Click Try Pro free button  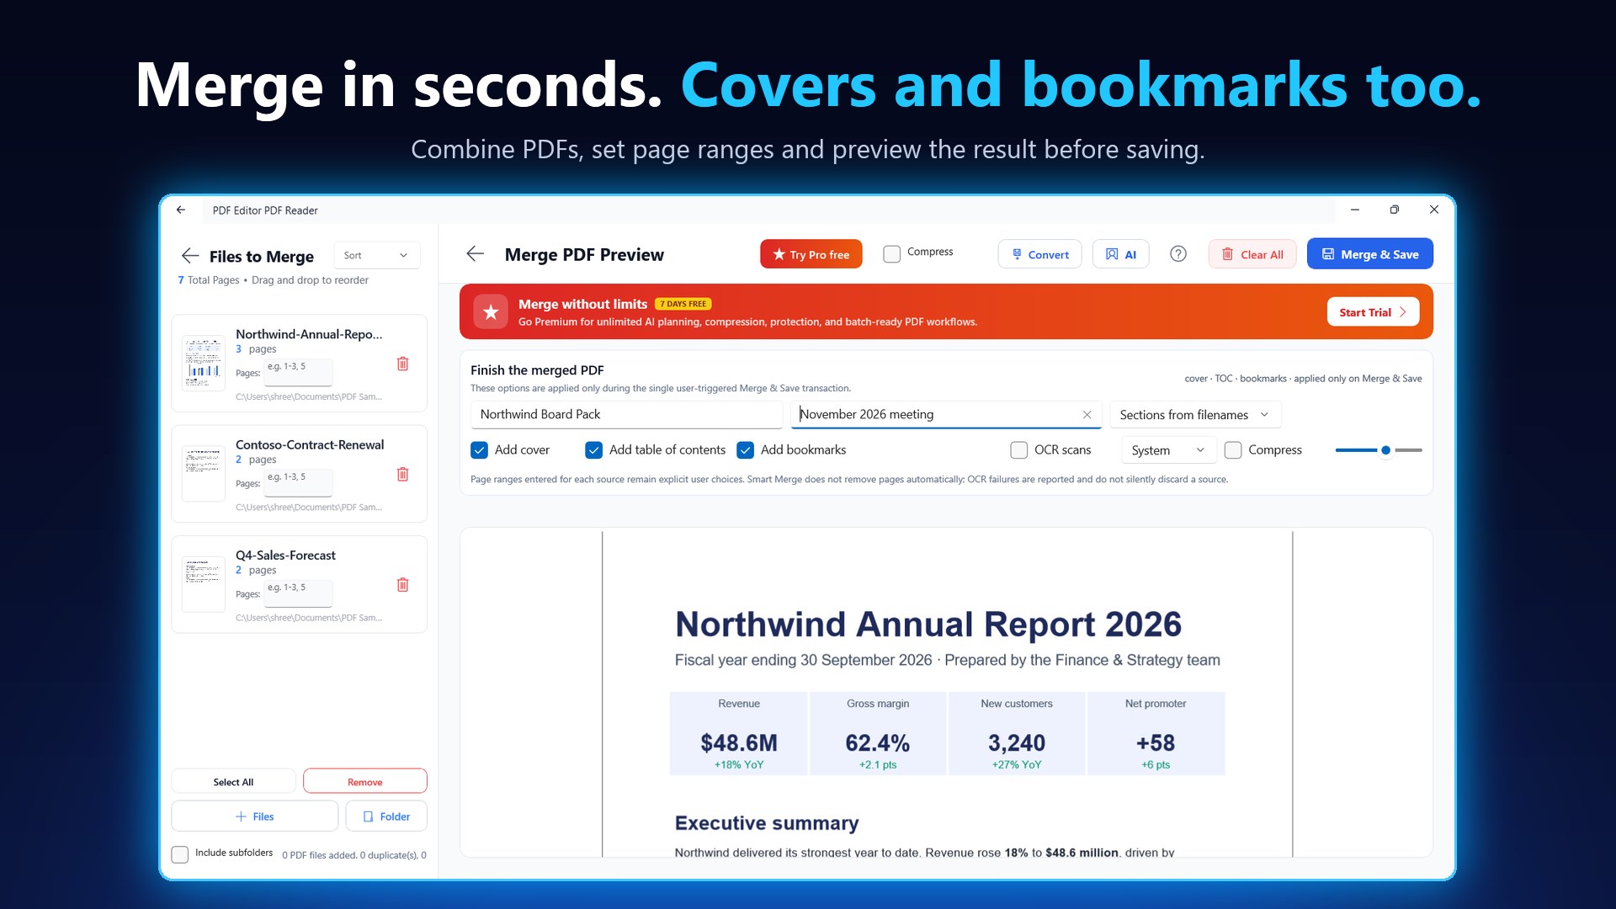[x=811, y=253]
